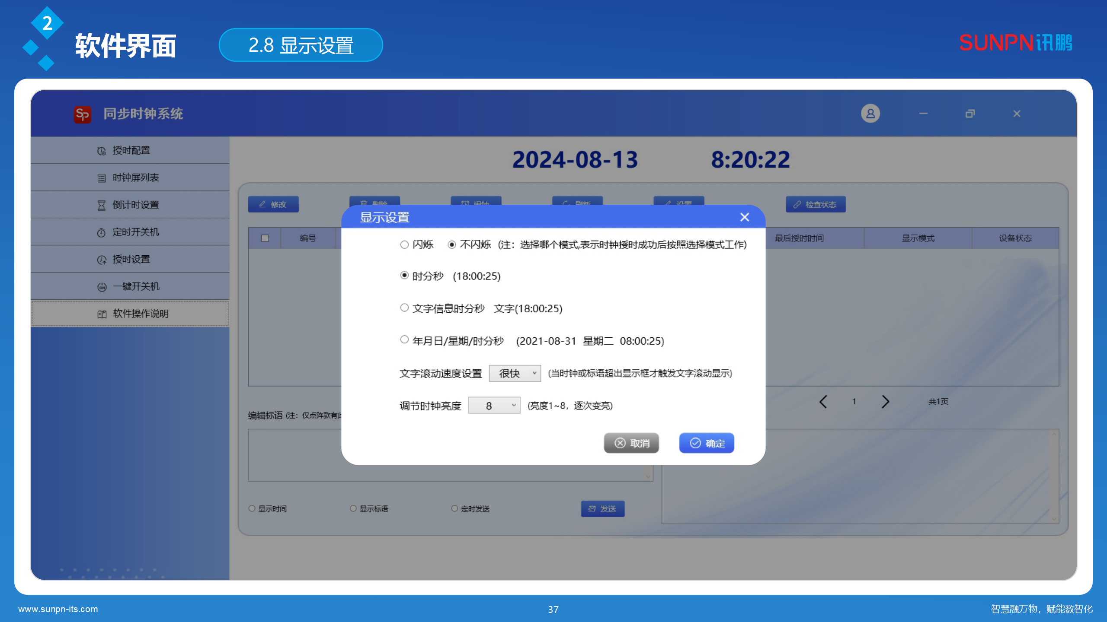Viewport: 1107px width, 622px height.
Task: Close the 显示设置 dialog
Action: click(745, 218)
